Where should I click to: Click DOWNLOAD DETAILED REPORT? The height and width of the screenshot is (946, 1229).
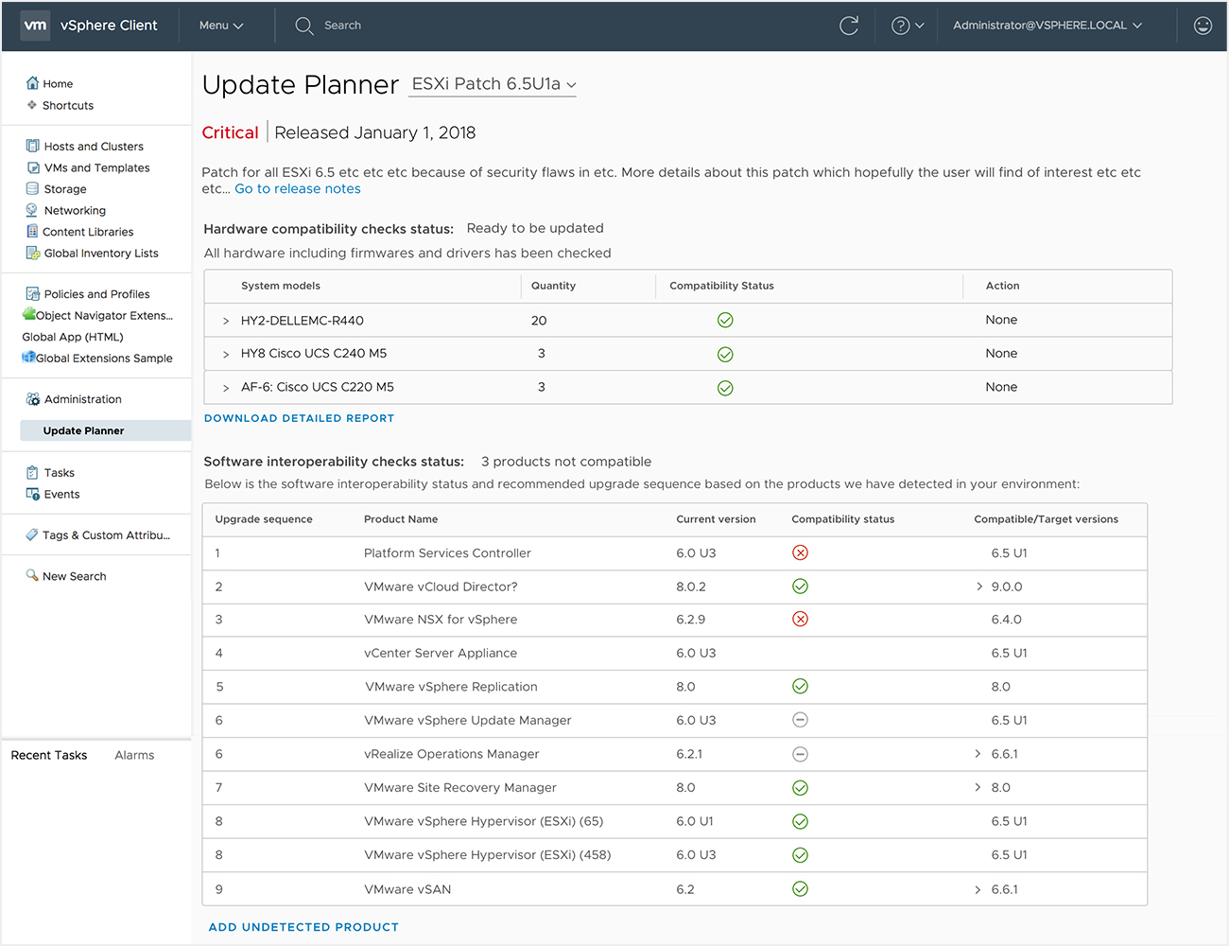coord(299,417)
